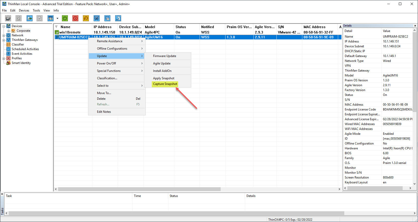
Task: Click the blue send message toolbar icon
Action: (x=107, y=18)
